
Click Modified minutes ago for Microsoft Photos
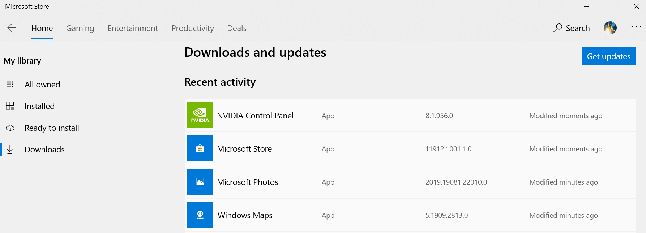click(x=564, y=182)
